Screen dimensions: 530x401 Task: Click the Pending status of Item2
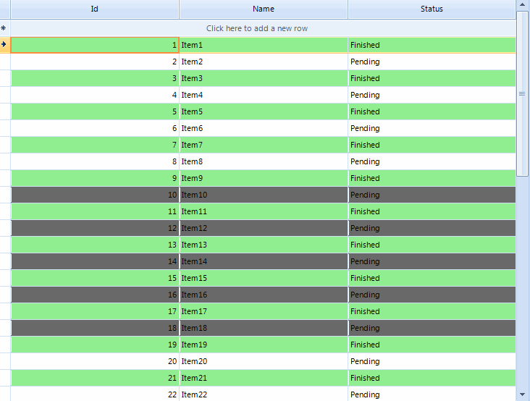point(432,62)
